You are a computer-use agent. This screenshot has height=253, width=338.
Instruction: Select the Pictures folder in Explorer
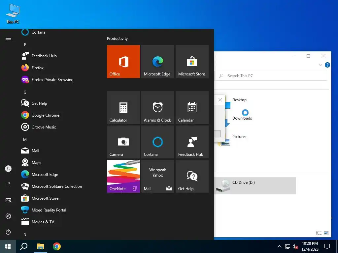tap(239, 137)
